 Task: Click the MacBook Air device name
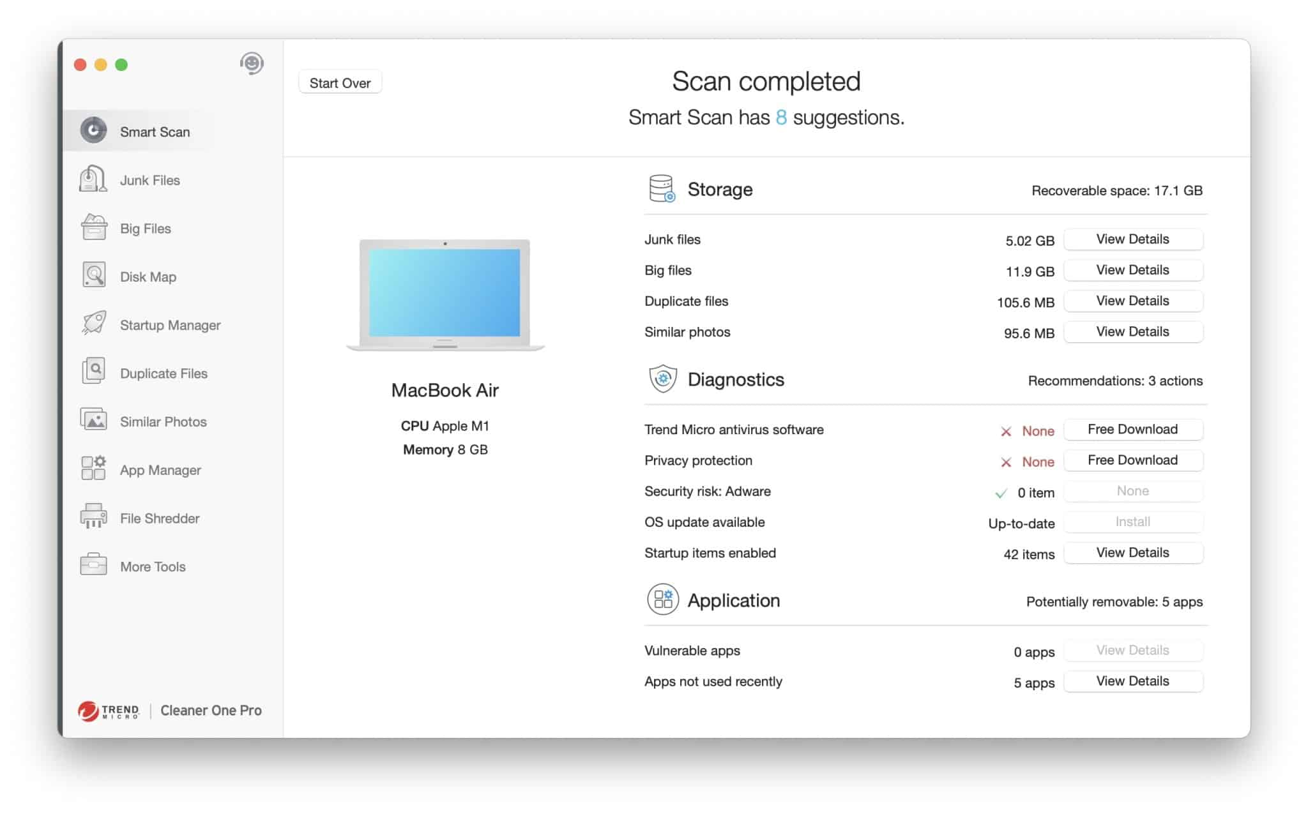pos(445,390)
